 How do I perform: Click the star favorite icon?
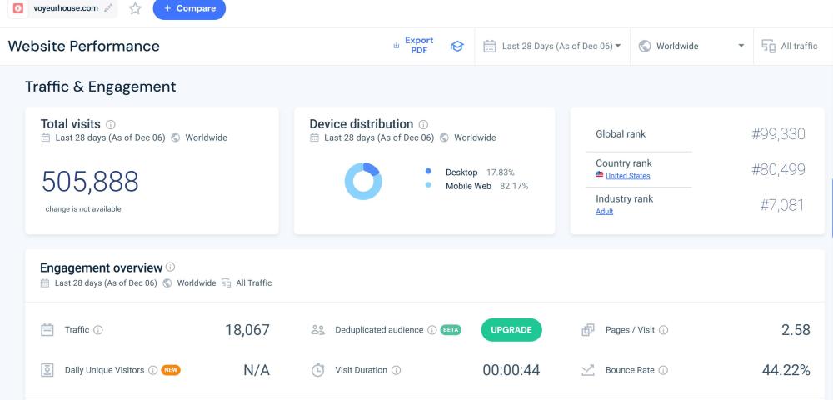coord(135,8)
